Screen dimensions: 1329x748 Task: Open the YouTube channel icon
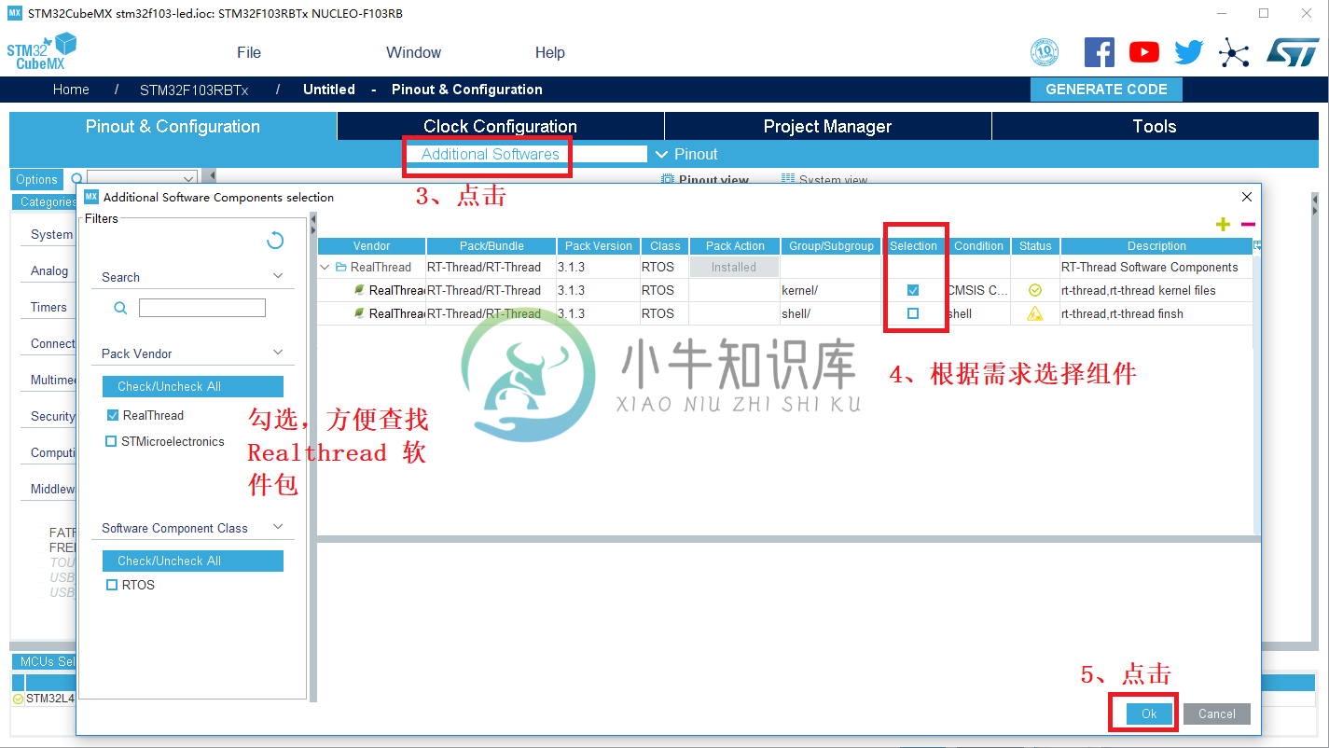1144,52
